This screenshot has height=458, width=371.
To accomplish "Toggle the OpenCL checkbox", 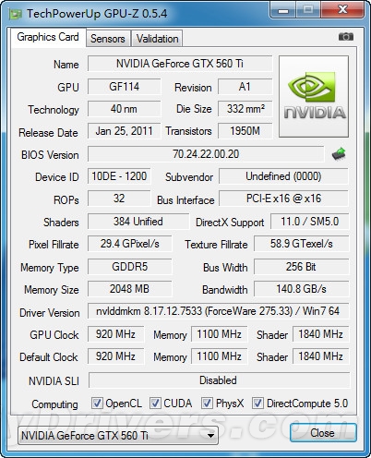I will (97, 404).
